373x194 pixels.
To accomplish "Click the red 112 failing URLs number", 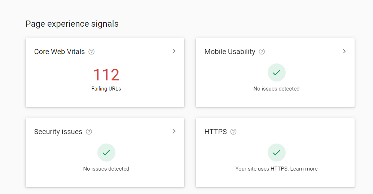I will (x=106, y=75).
